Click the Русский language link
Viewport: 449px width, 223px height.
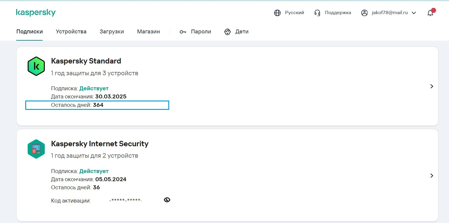pyautogui.click(x=295, y=13)
